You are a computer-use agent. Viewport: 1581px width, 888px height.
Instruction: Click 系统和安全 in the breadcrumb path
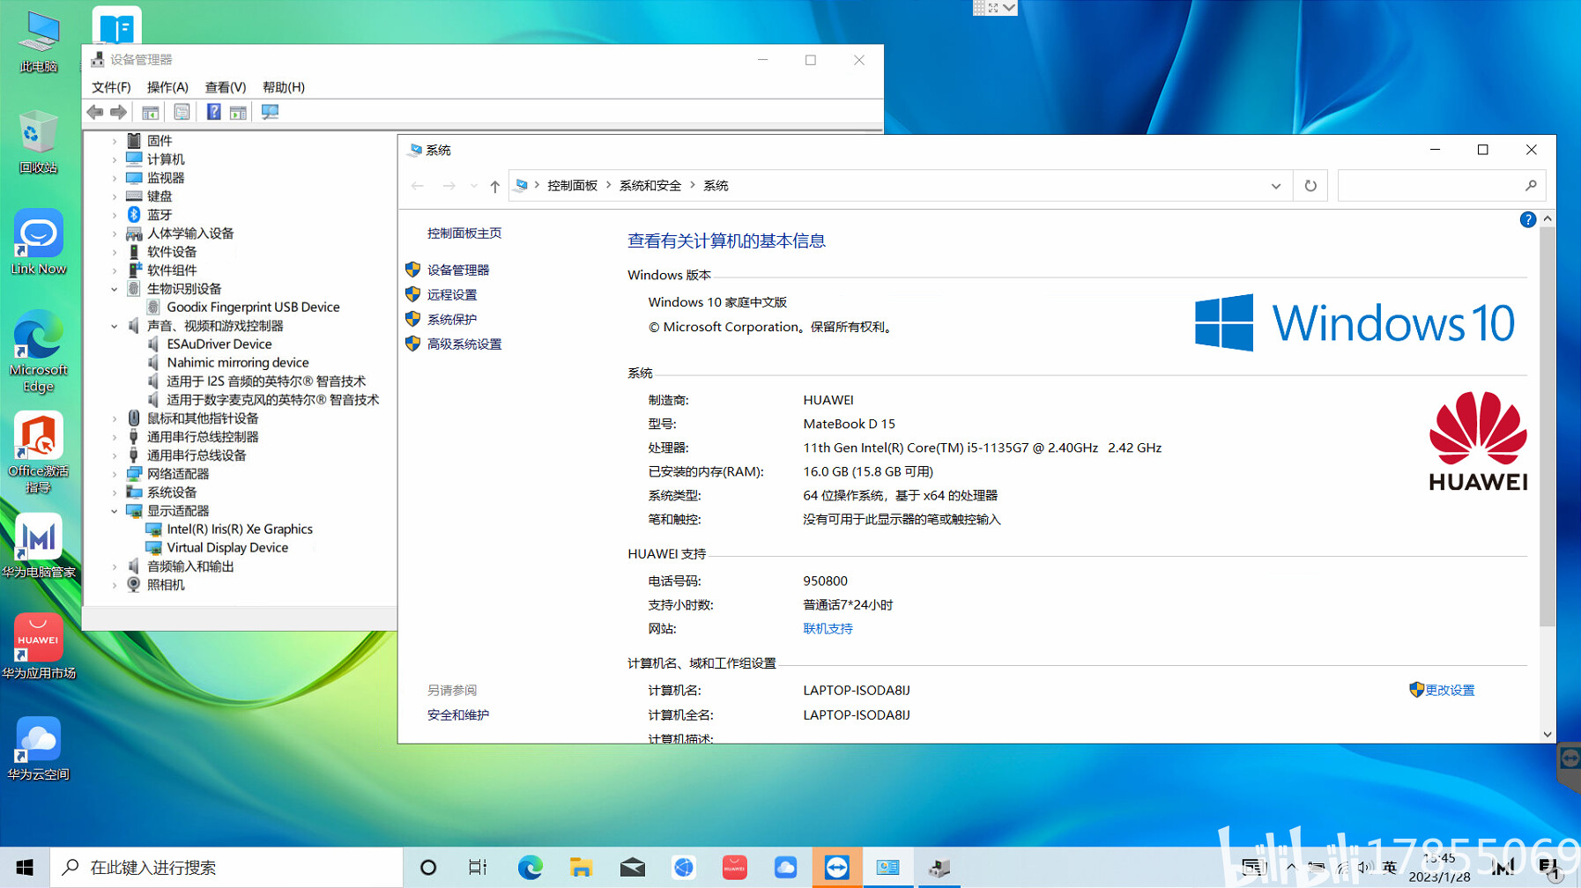[x=650, y=185]
